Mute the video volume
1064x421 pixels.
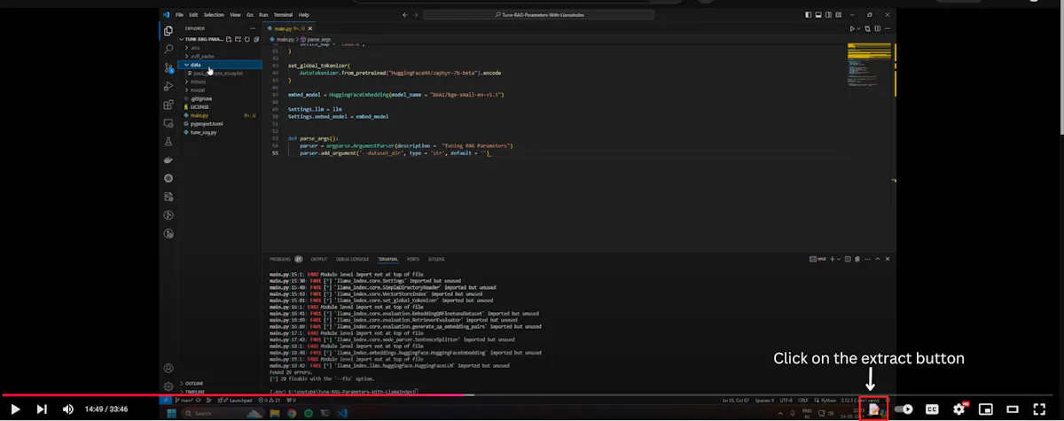tap(68, 409)
